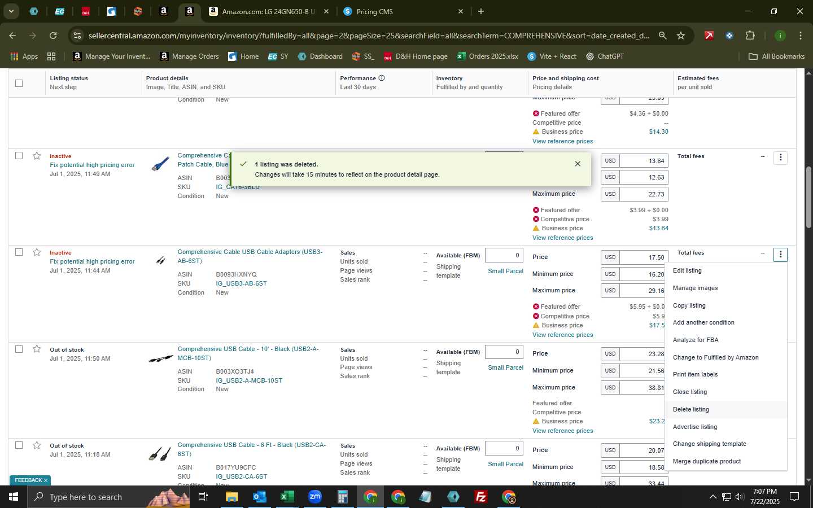Click Fix potential high pricing error for USB3-AB-6ST
The height and width of the screenshot is (508, 813).
pos(92,261)
